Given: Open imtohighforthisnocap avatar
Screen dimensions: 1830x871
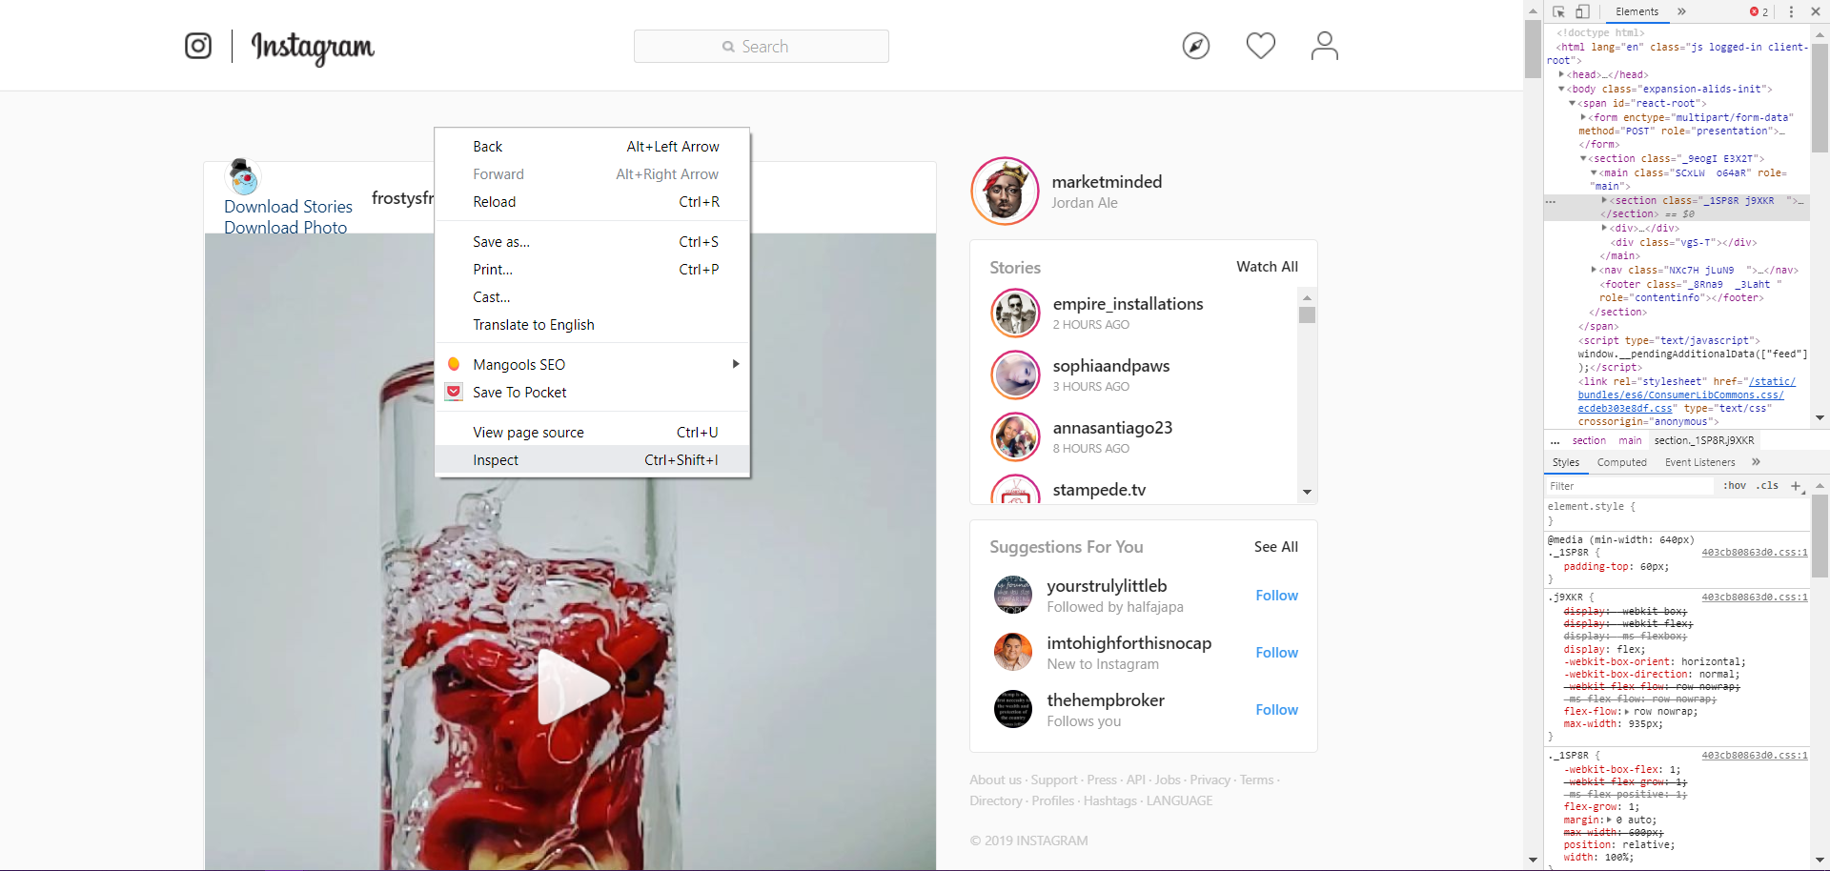Looking at the screenshot, I should click(1013, 652).
